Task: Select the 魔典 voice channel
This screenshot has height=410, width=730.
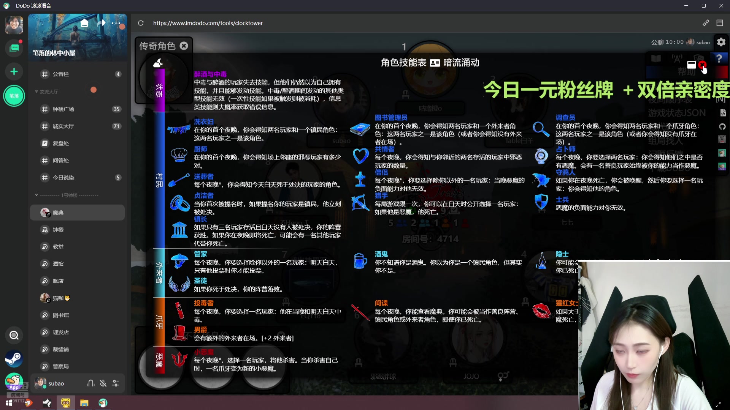Action: tap(77, 213)
